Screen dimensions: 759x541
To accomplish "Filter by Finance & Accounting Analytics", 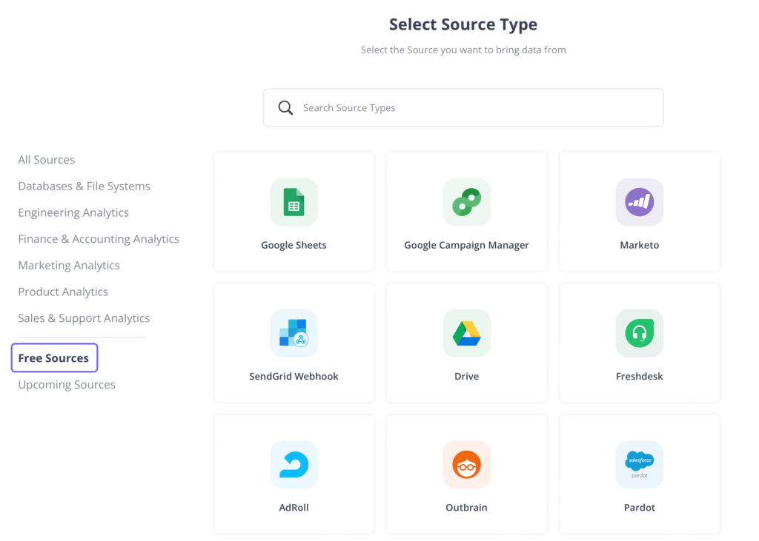I will coord(99,239).
